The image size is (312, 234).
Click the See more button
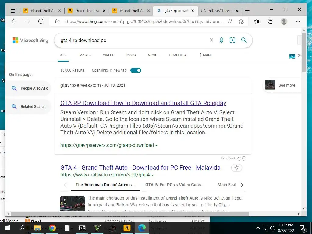click(282, 85)
